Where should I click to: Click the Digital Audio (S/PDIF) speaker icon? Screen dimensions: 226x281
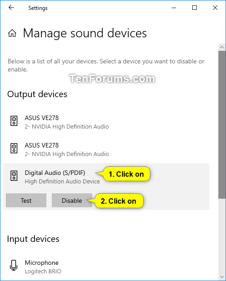click(14, 176)
